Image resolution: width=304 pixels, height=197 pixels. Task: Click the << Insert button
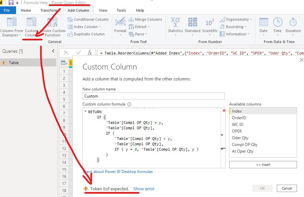coord(263,165)
